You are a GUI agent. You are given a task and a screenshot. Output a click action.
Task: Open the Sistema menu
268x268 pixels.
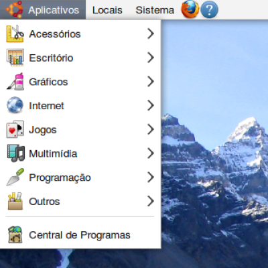155,10
